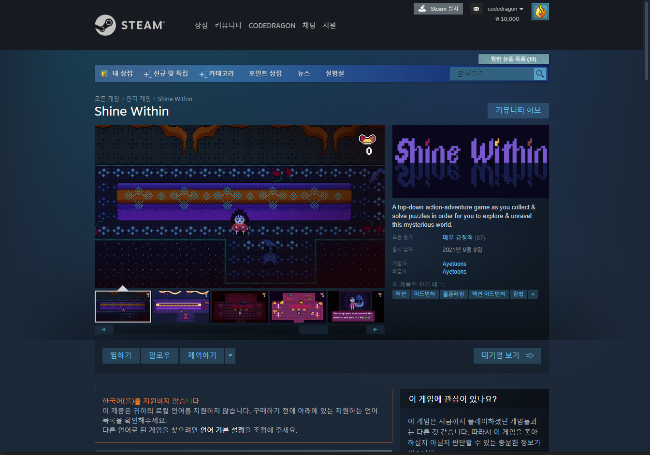Click Shine Within breadcrumb link
Viewport: 650px width, 455px height.
click(x=175, y=99)
